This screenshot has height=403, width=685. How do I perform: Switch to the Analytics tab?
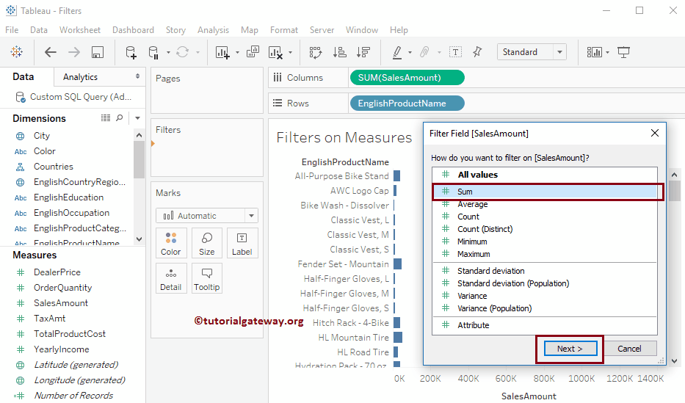(x=81, y=77)
